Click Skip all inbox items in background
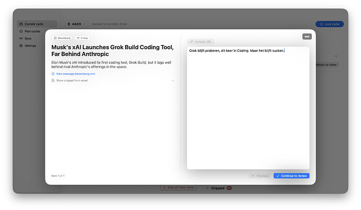Image resolution: width=361 pixels, height=210 pixels. pyautogui.click(x=178, y=187)
